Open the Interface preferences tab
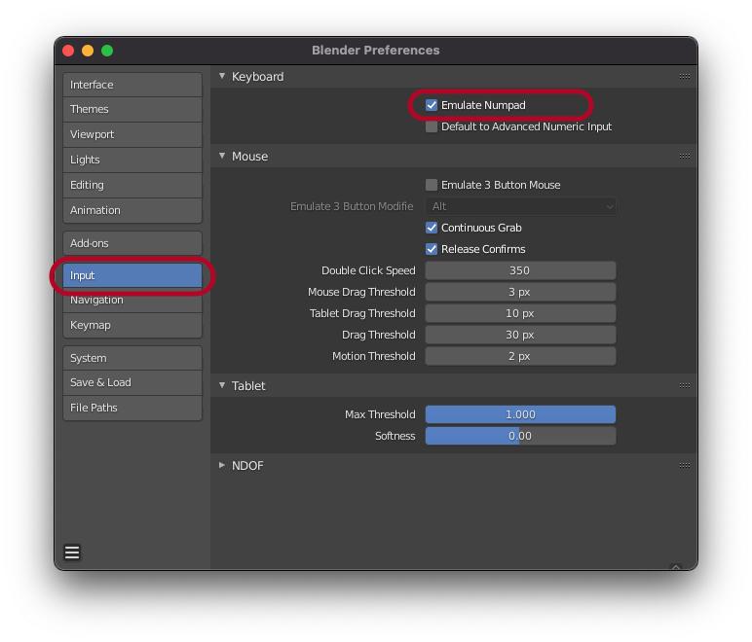The height and width of the screenshot is (642, 752). click(x=132, y=85)
